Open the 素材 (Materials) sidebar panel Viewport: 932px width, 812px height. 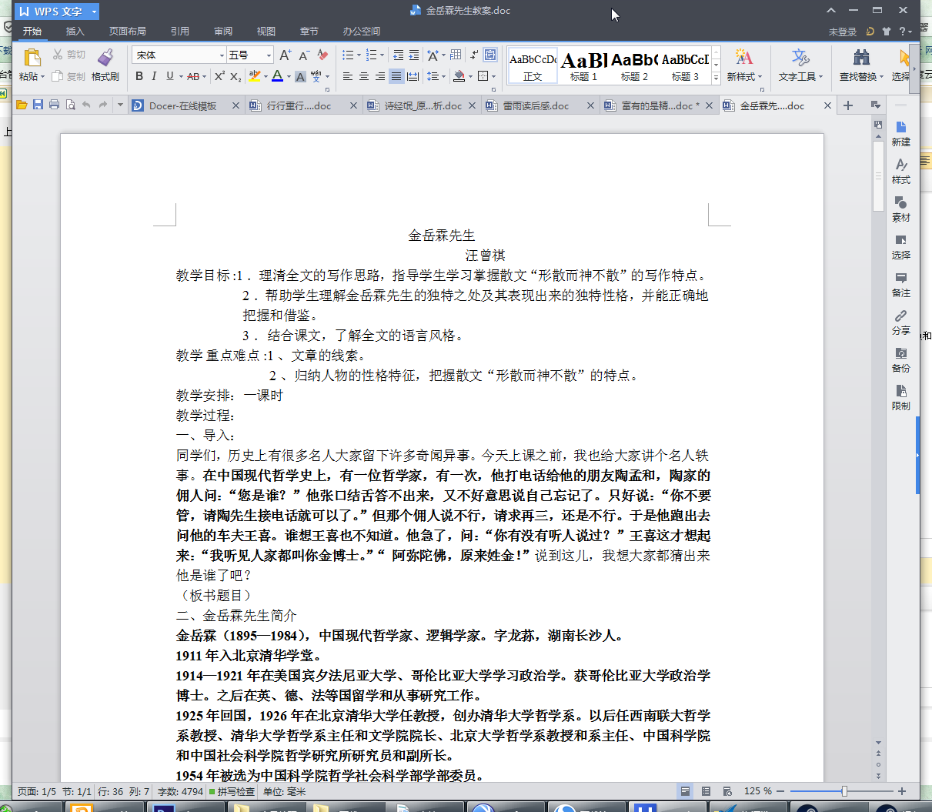(900, 208)
